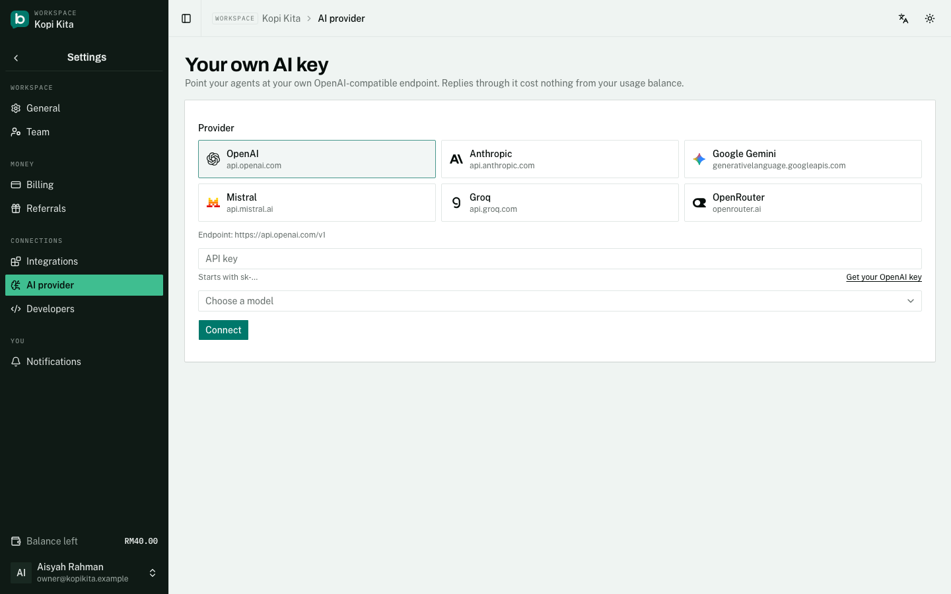Click the Kopi Kita breadcrumb link
This screenshot has width=951, height=594.
coord(281,18)
